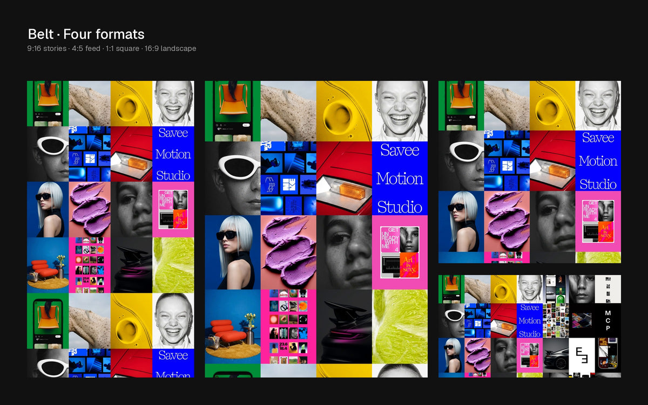648x405 pixels.
Task: Open the white sunglasses portrait in the square panel
Action: click(x=461, y=161)
